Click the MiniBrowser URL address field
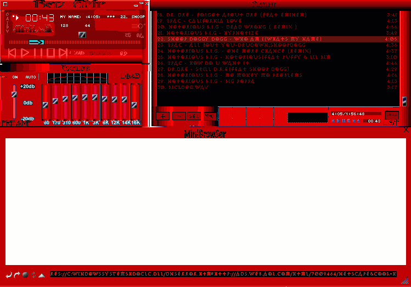Screen dimensions: 411x287 tap(223, 274)
